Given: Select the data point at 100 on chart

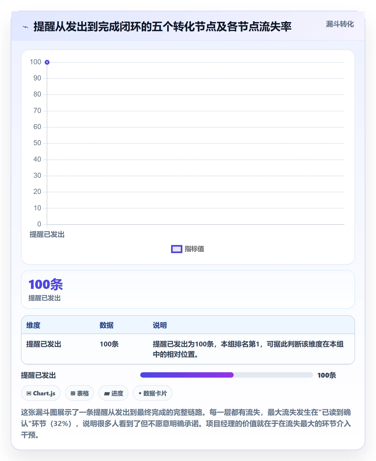Looking at the screenshot, I should [x=47, y=62].
